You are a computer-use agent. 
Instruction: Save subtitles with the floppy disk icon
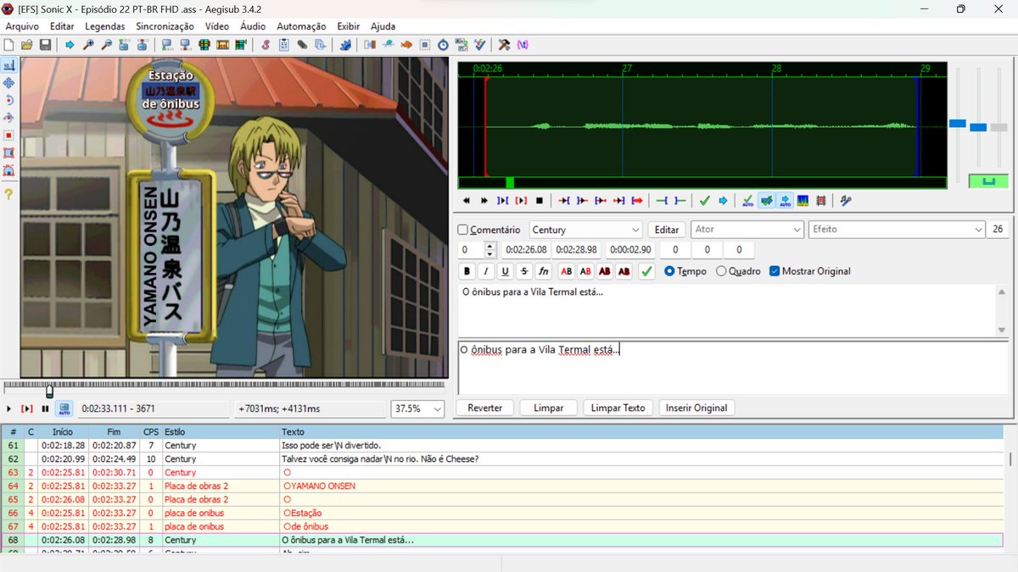pyautogui.click(x=45, y=44)
